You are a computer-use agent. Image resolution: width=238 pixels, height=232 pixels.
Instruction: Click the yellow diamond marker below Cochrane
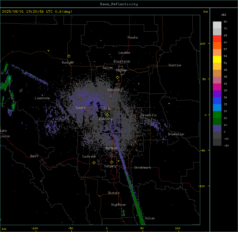click(x=94, y=163)
